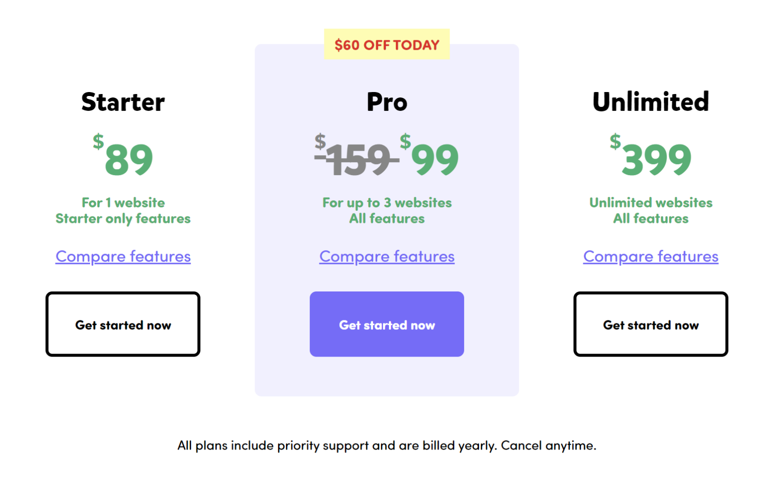The height and width of the screenshot is (479, 764).
Task: Click Get started now for Starter
Action: coord(123,324)
